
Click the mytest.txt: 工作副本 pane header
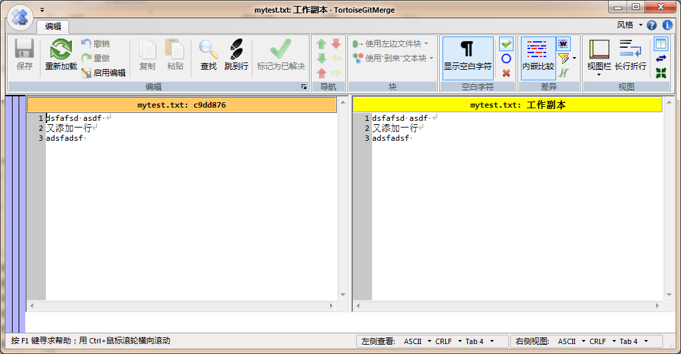[508, 105]
